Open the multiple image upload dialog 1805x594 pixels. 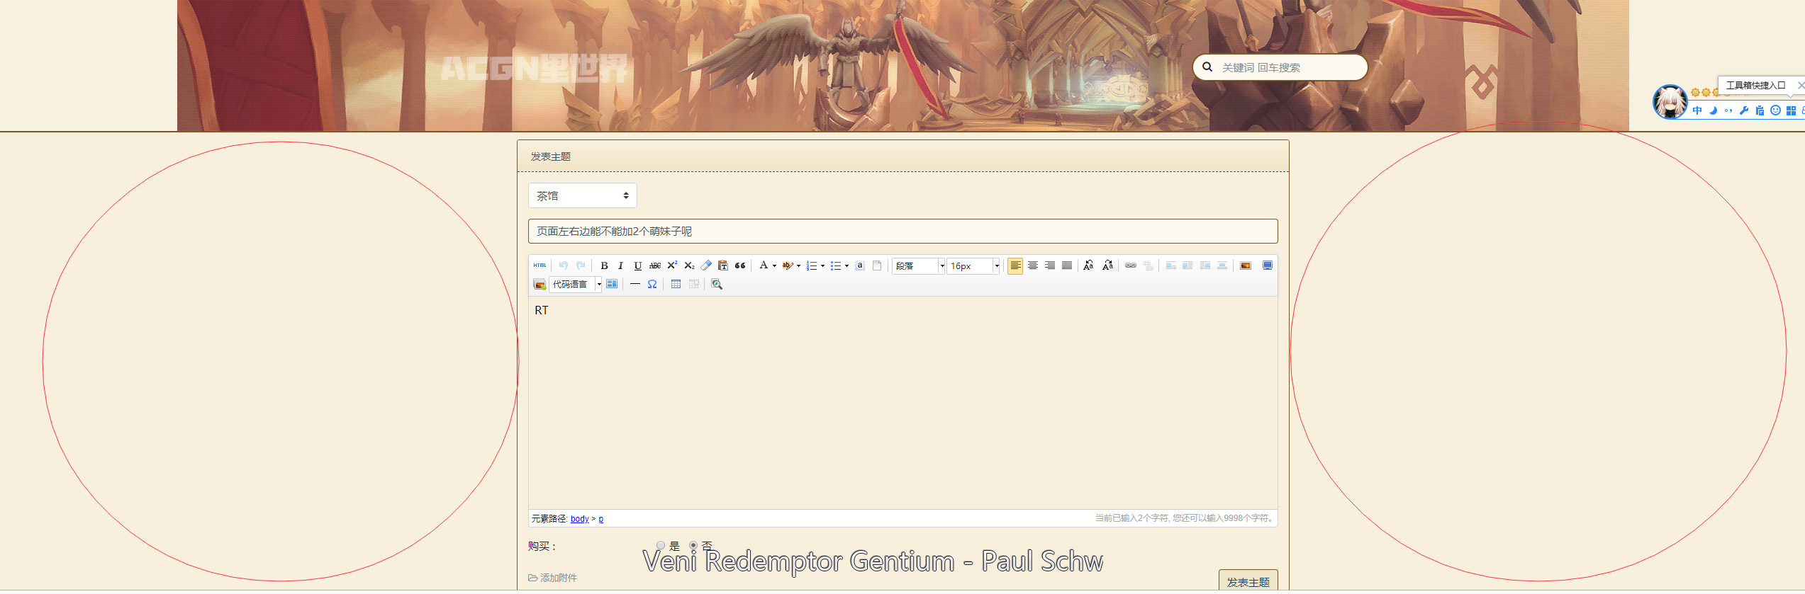pyautogui.click(x=540, y=284)
